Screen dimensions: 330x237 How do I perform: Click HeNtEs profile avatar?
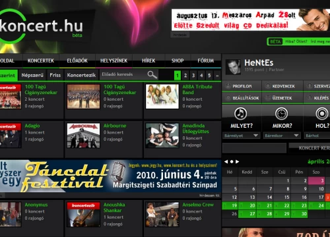233,66
